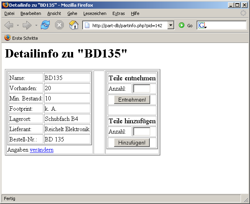Image resolution: width=250 pixels, height=204 pixels.
Task: Click the Name value 'BD135' cell
Action: [x=67, y=78]
